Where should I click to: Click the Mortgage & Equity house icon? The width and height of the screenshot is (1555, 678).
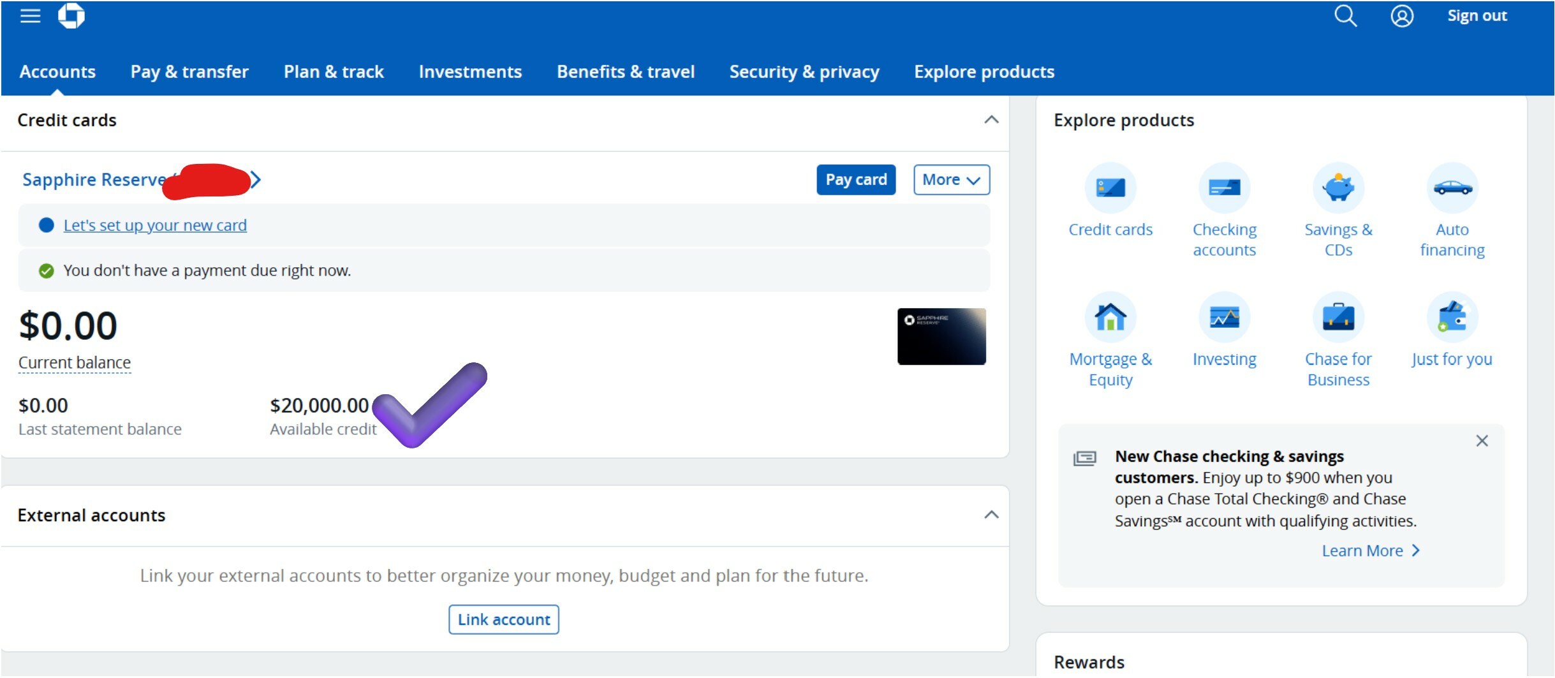coord(1110,317)
